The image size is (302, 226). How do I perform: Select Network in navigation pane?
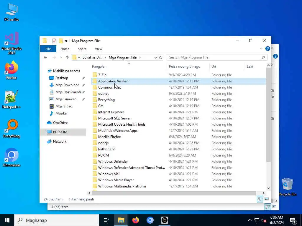click(60, 142)
